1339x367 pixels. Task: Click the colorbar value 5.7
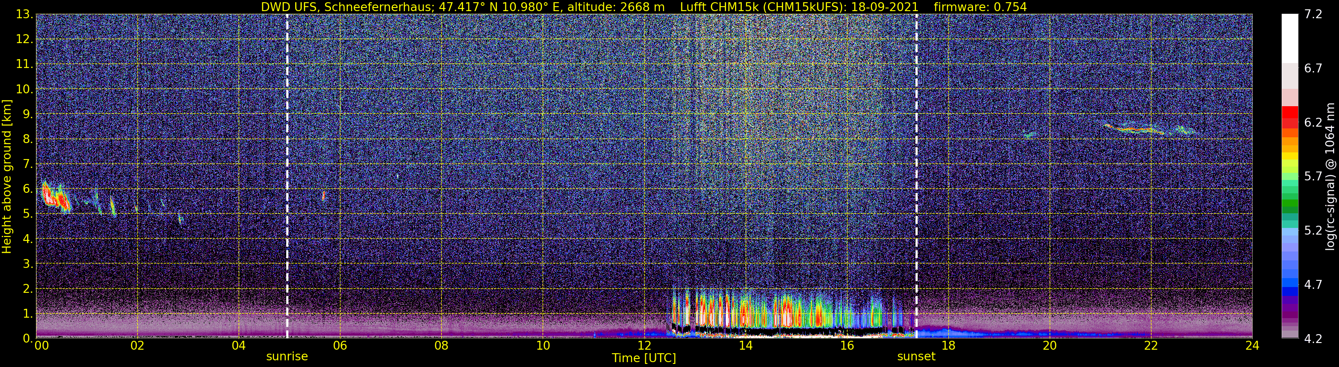pos(1313,177)
